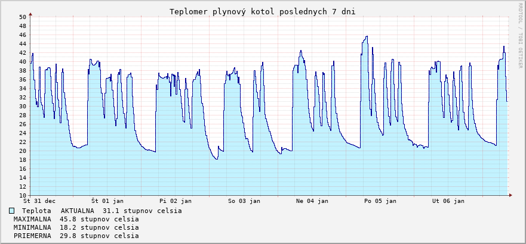Click the red arrow at x-axis right end
The width and height of the screenshot is (526, 244).
(x=510, y=195)
